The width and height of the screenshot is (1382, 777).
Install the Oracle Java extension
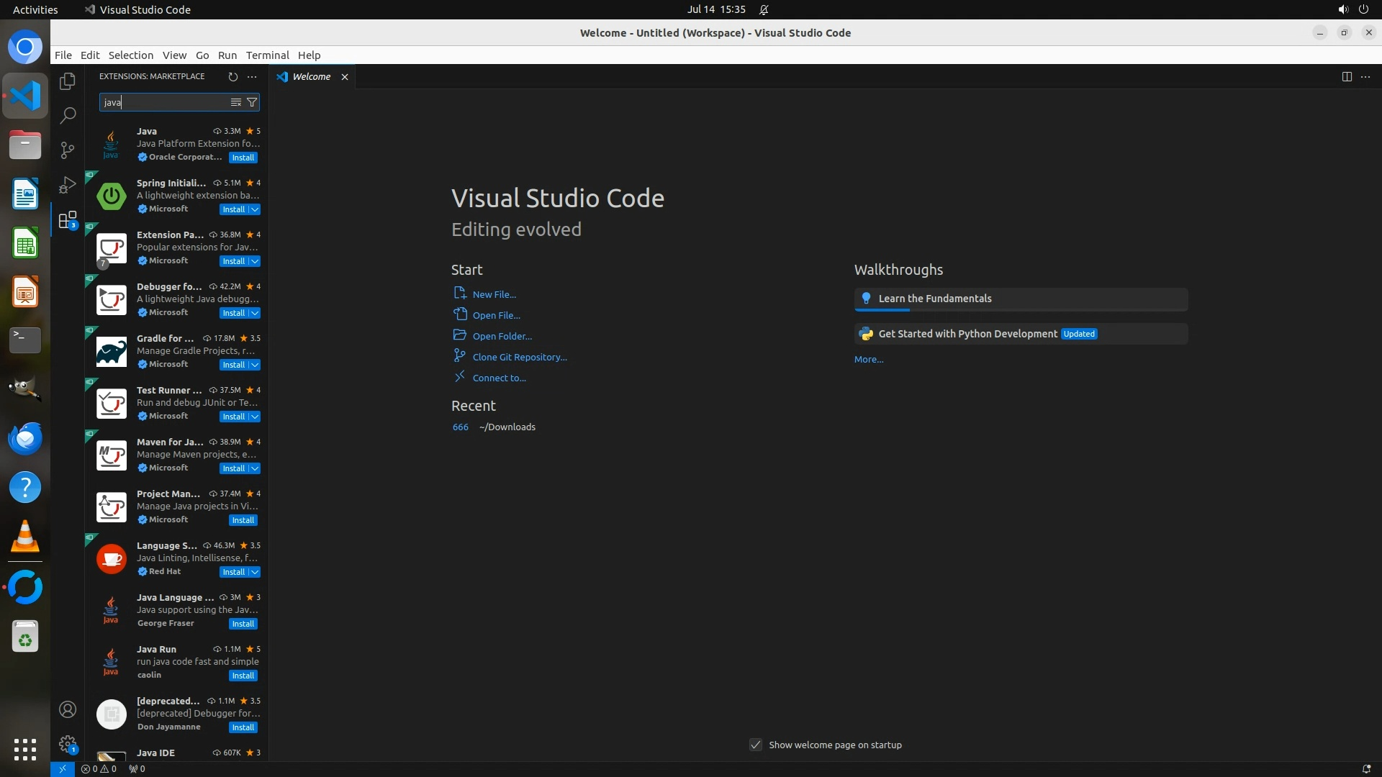coord(243,158)
